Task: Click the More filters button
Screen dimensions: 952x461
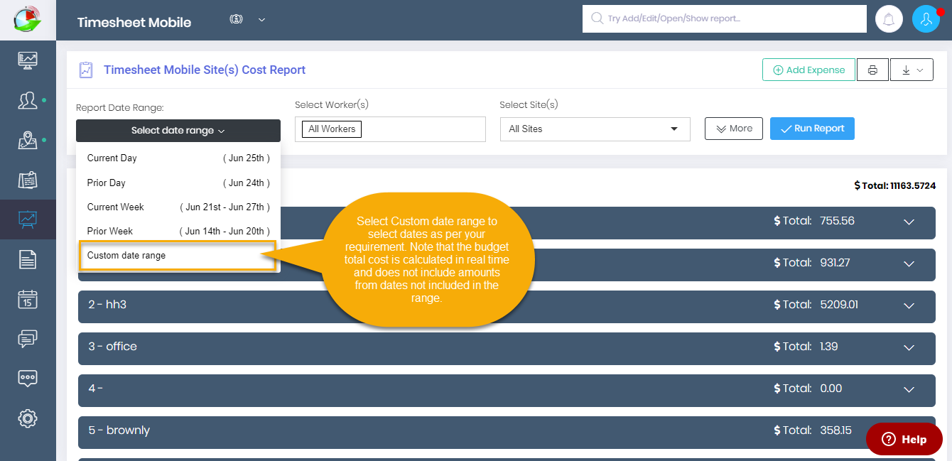Action: [x=734, y=129]
